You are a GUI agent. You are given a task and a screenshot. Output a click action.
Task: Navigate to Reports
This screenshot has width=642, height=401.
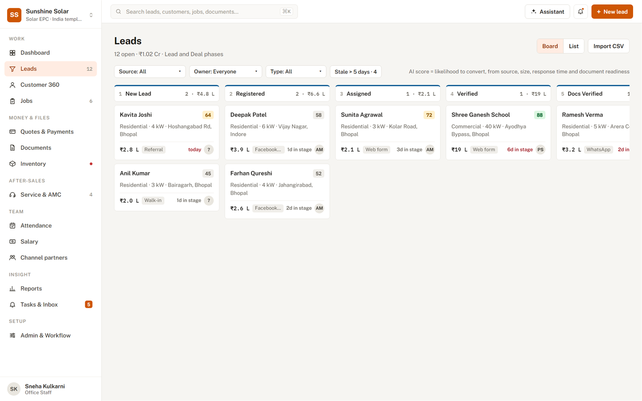tap(50, 288)
